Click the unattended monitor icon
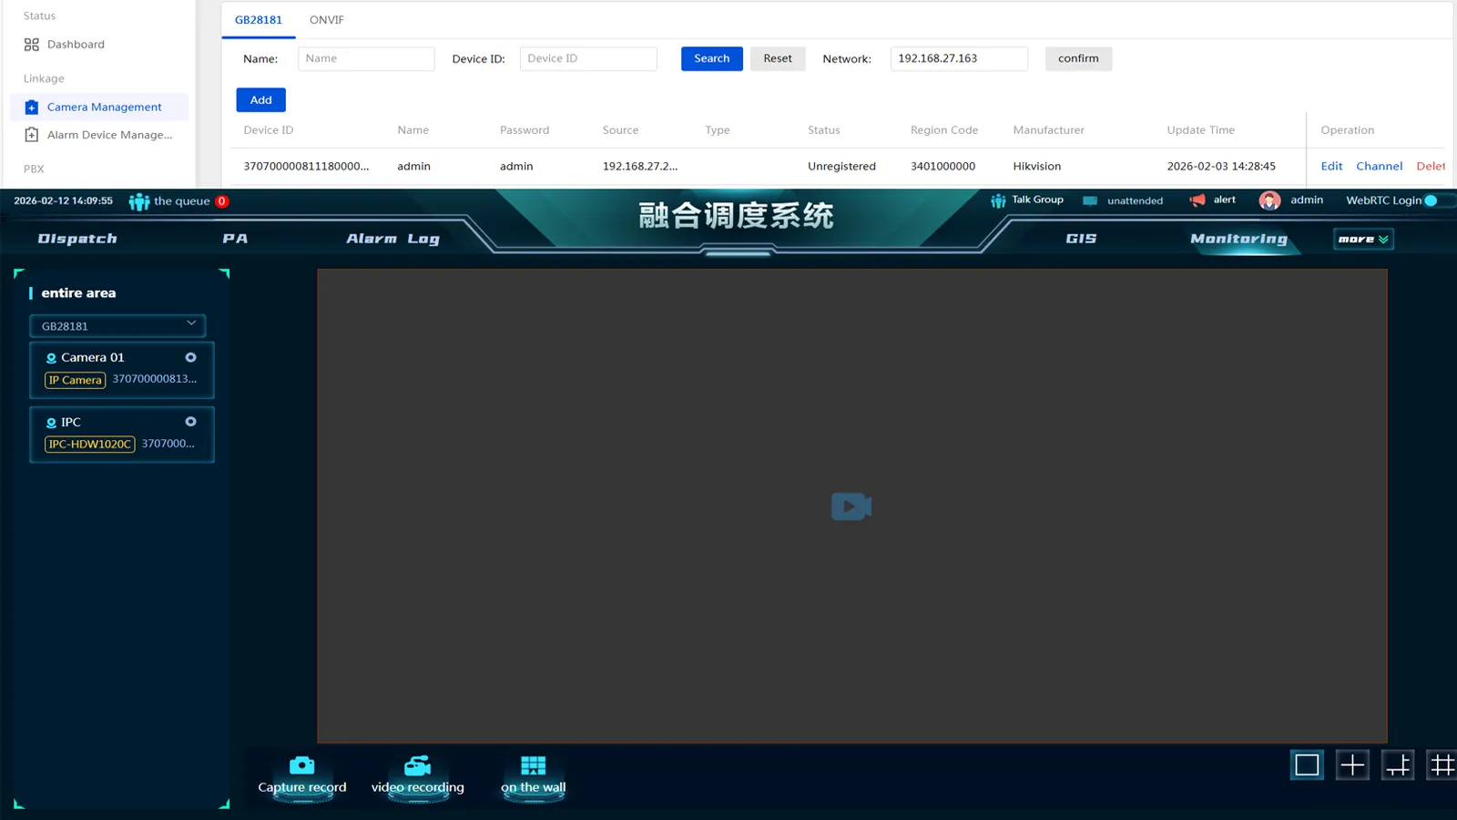Viewport: 1457px width, 820px height. 1089,200
